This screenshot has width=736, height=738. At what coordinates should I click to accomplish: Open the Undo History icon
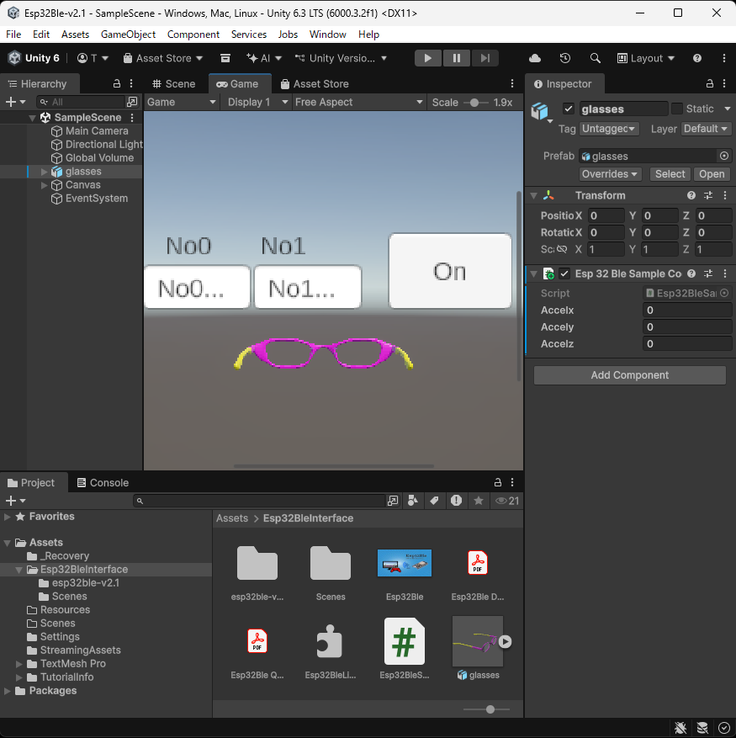(x=565, y=58)
